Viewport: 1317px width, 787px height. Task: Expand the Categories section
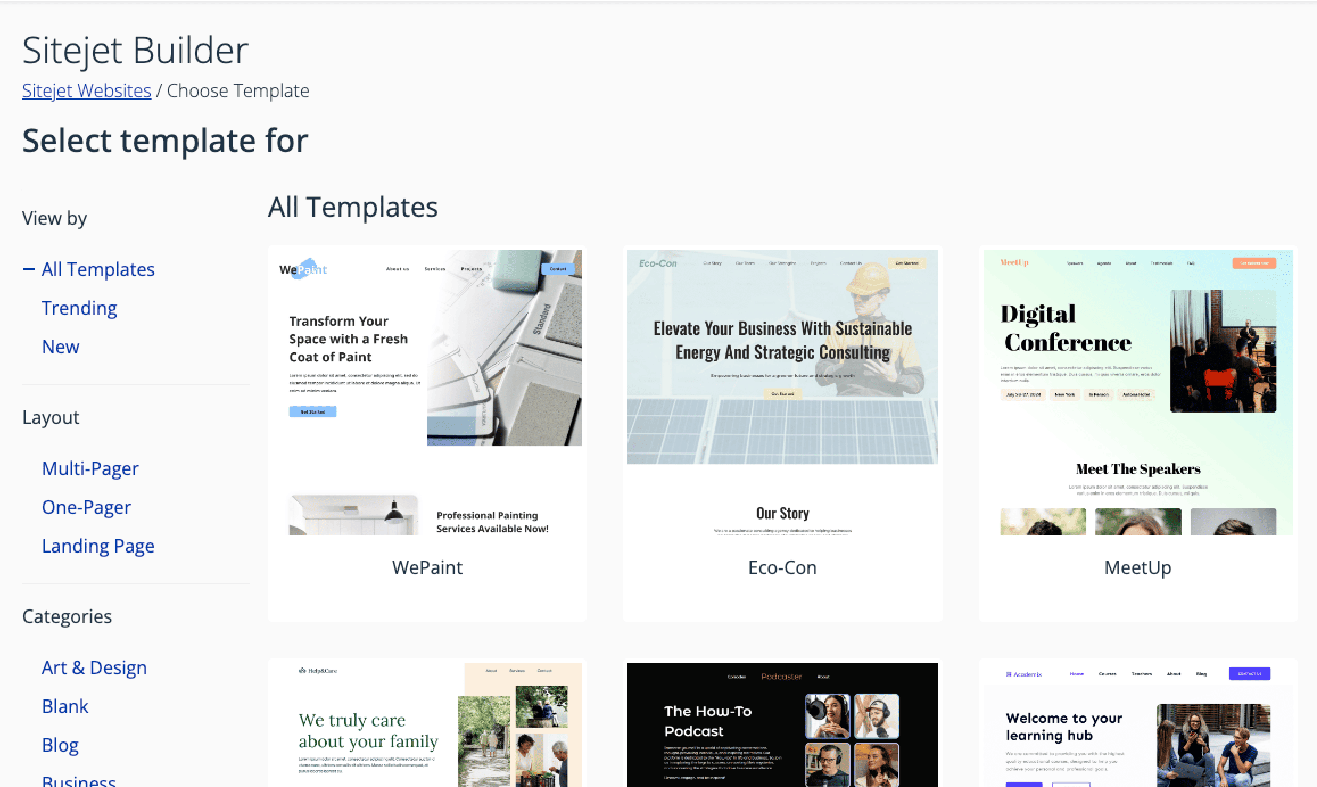click(67, 616)
